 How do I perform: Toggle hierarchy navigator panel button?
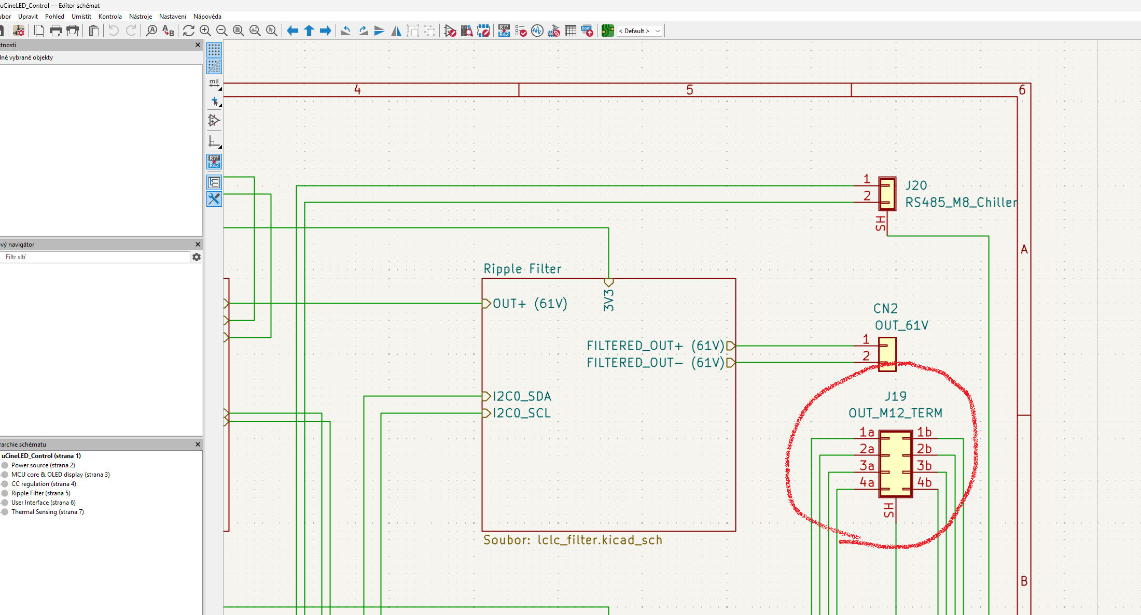pyautogui.click(x=214, y=182)
